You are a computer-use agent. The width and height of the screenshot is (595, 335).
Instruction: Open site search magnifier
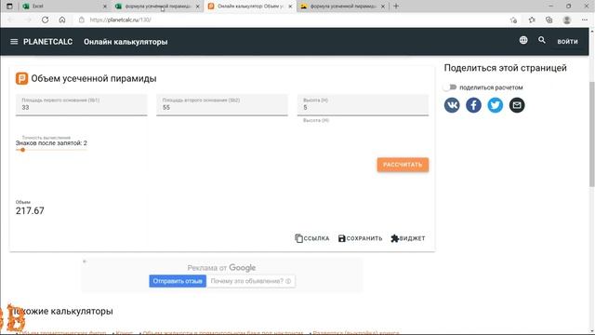[x=542, y=40]
